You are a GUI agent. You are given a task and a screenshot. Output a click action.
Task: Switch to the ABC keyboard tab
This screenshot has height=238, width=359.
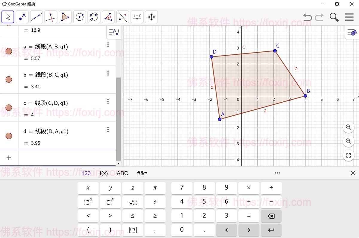pyautogui.click(x=122, y=173)
